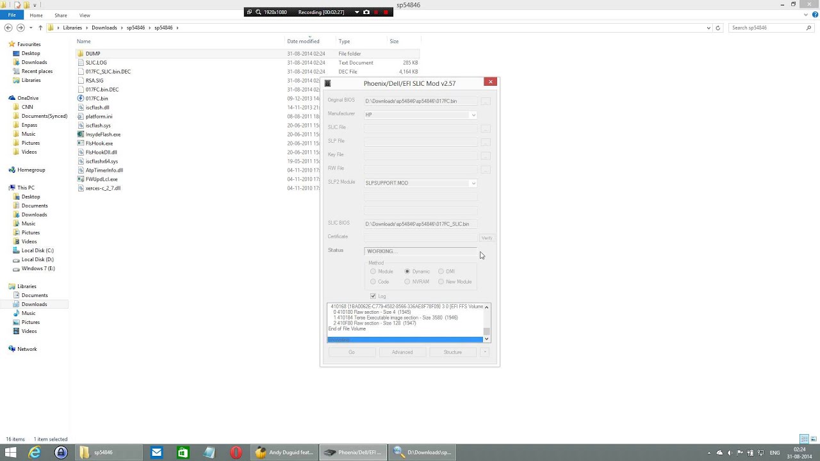Image resolution: width=820 pixels, height=461 pixels.
Task: Switch Explorer to large icons view
Action: [813, 439]
